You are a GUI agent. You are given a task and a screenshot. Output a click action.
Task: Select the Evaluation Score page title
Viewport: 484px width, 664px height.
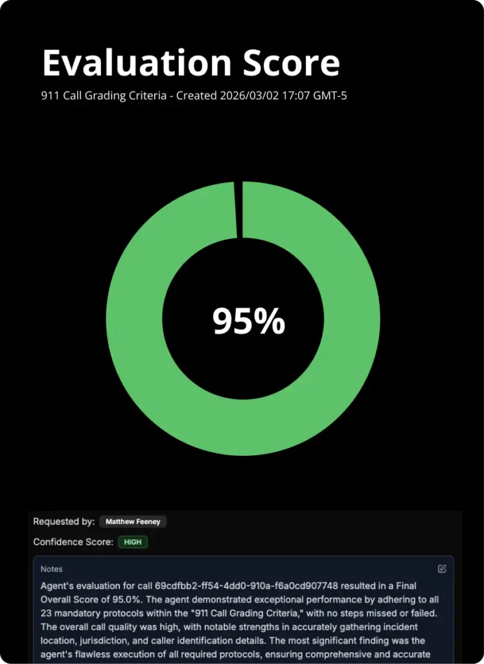[x=191, y=62]
